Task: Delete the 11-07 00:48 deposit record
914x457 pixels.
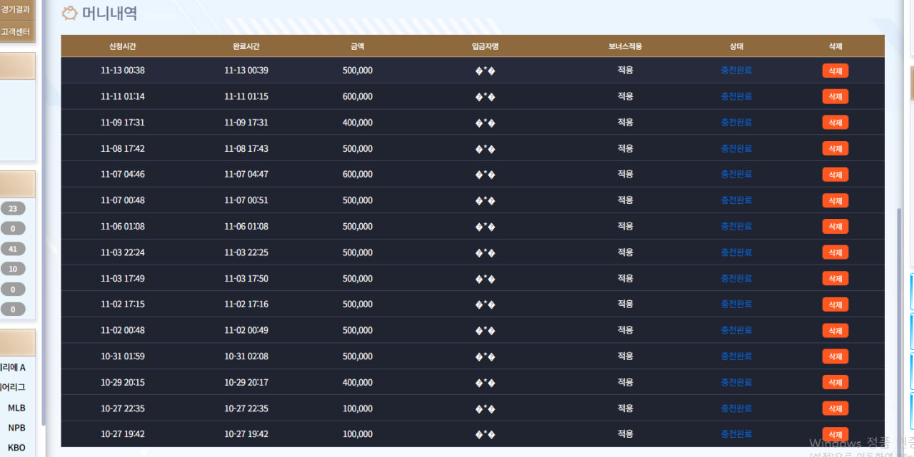Action: tap(835, 200)
